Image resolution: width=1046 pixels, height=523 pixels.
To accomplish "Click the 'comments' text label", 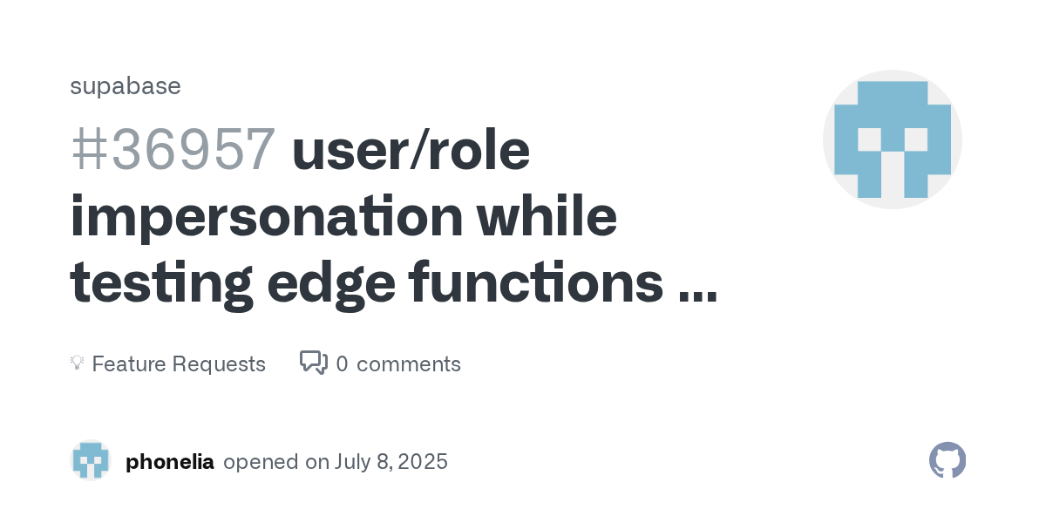I will pyautogui.click(x=409, y=363).
